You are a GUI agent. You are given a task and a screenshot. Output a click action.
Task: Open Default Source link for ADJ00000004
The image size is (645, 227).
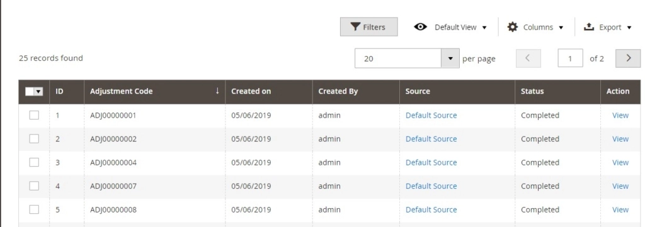[x=431, y=163]
